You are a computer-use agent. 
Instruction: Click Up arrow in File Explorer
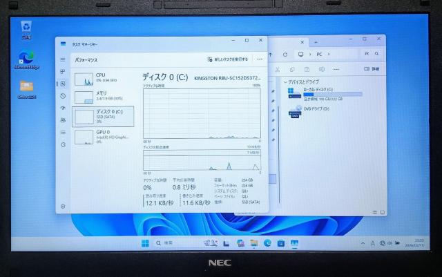point(271,55)
